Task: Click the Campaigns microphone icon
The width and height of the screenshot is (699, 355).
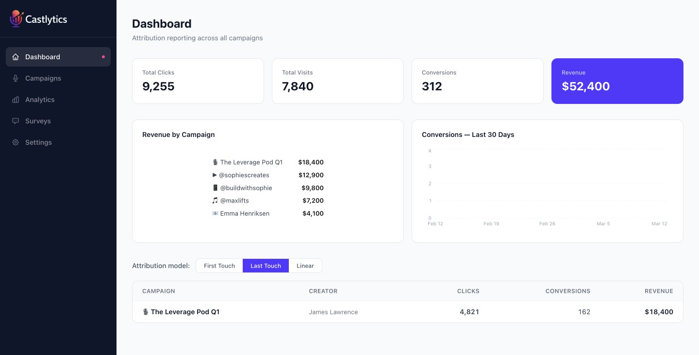Action: tap(16, 78)
